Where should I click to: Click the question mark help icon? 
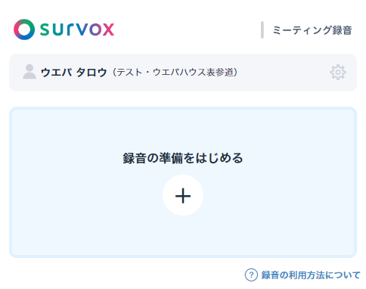point(251,275)
